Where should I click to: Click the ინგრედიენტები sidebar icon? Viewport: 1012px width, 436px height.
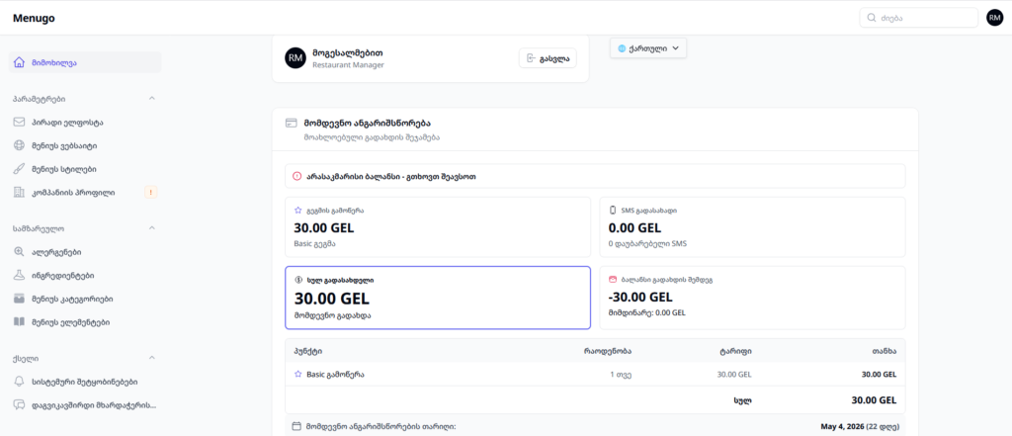20,275
